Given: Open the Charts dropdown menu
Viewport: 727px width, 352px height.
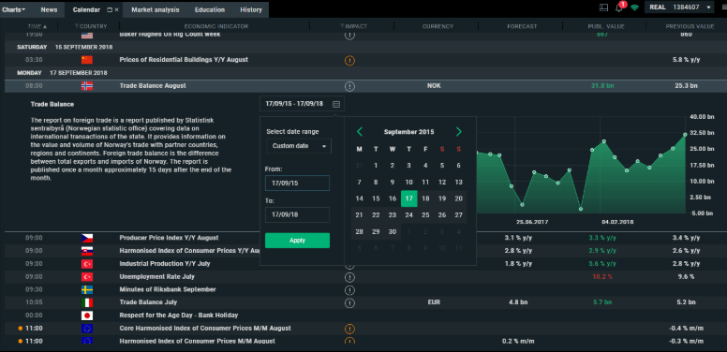Looking at the screenshot, I should coord(14,9).
